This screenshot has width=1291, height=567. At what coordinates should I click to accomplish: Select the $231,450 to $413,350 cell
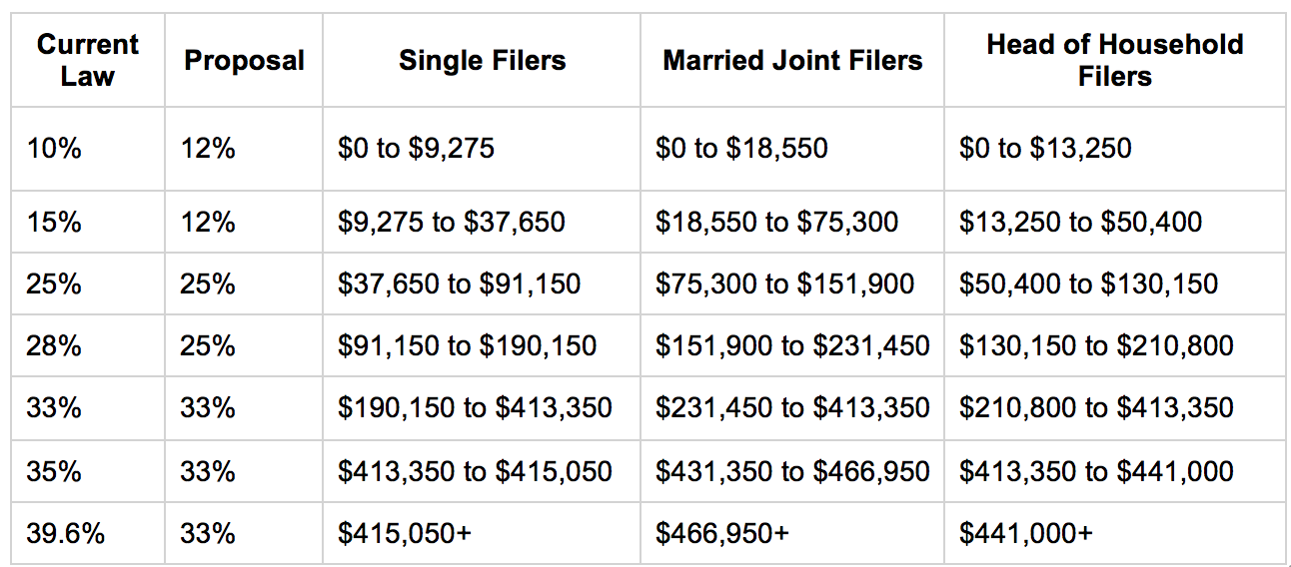[792, 407]
